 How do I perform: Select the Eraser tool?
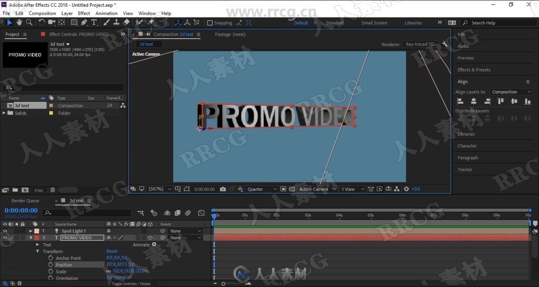[x=127, y=22]
